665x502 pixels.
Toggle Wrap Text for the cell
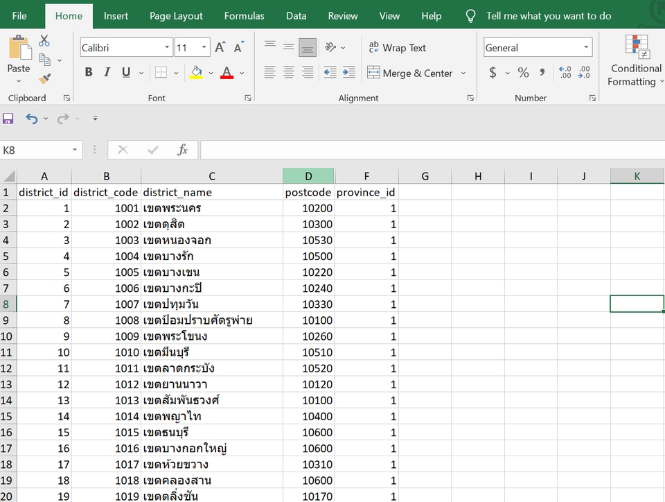(x=397, y=48)
